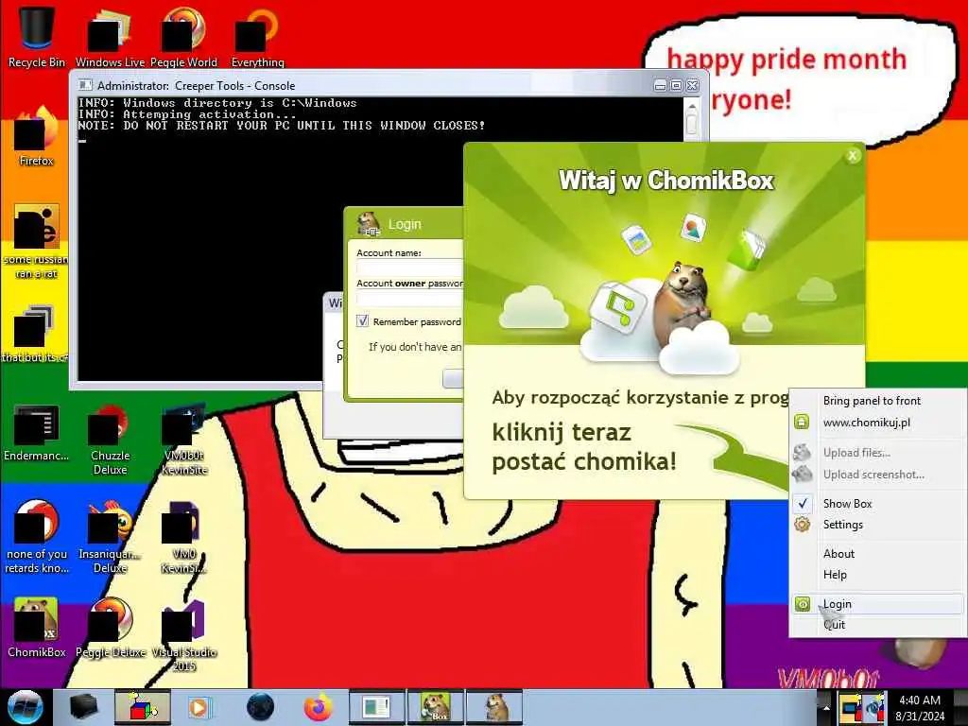The width and height of the screenshot is (968, 726).
Task: Open the Windows Start orb
Action: coord(25,707)
